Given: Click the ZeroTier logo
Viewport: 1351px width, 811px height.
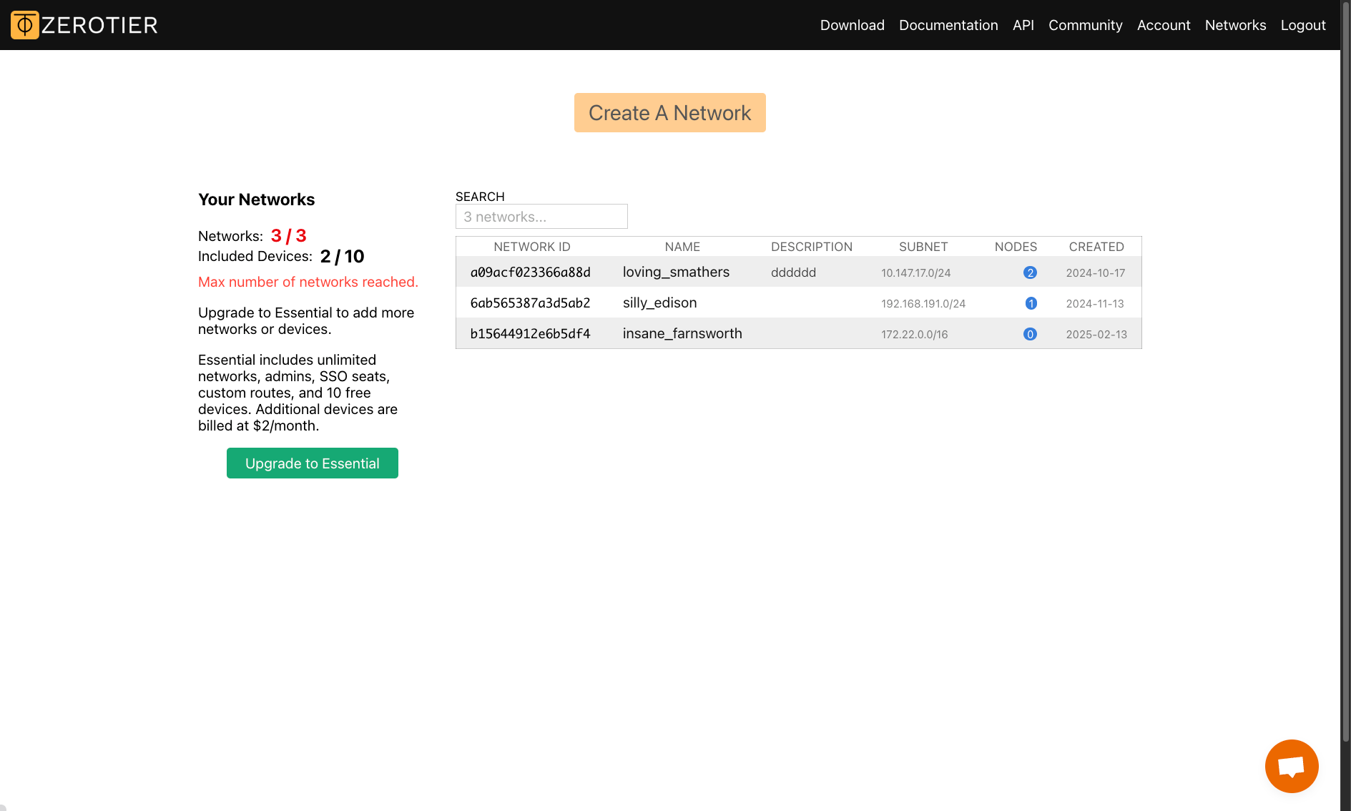Looking at the screenshot, I should click(84, 24).
